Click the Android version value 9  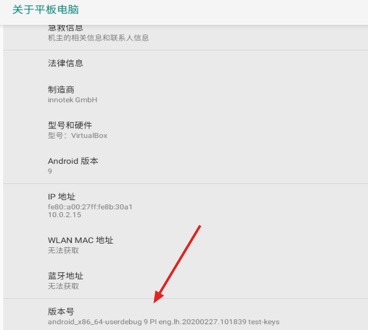[50, 171]
